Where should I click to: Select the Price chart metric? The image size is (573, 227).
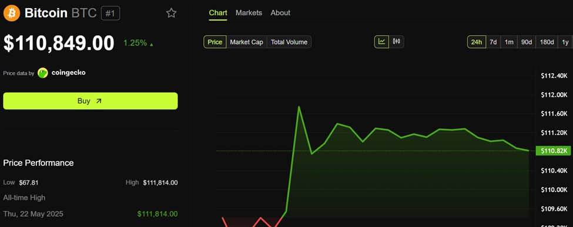215,42
